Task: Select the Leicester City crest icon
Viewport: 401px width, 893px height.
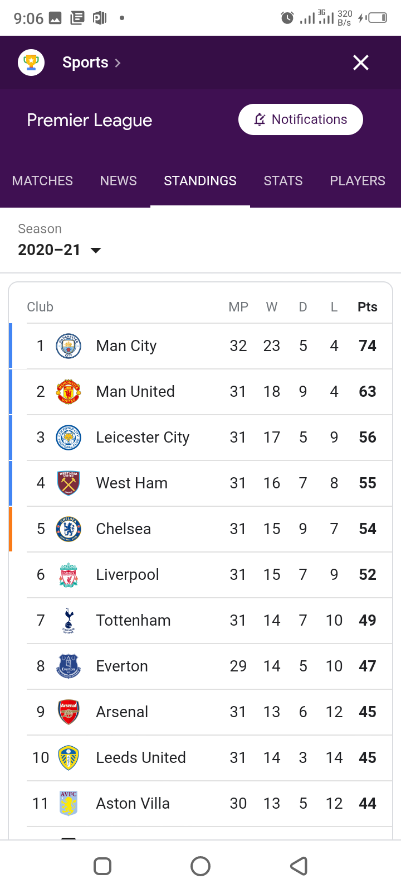Action: [69, 438]
